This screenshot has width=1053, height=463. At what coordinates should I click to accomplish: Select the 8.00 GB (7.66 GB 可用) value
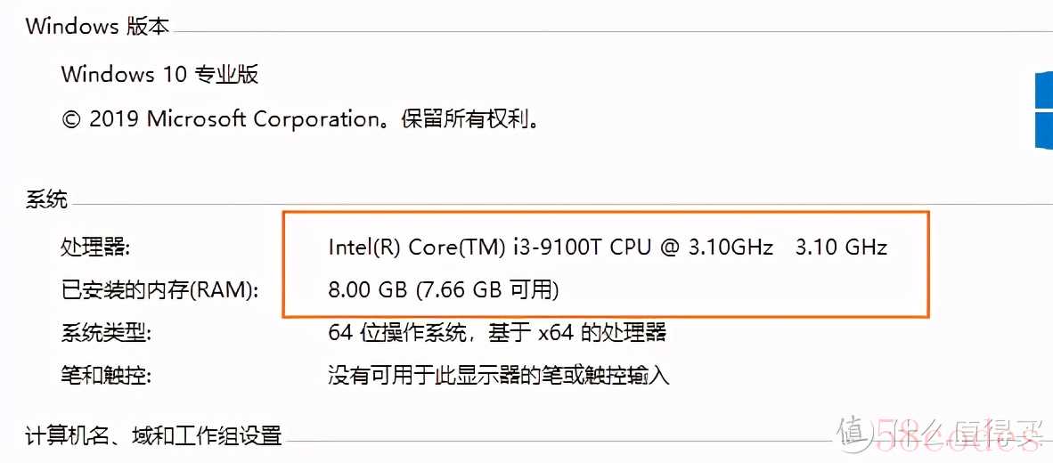[x=444, y=290]
